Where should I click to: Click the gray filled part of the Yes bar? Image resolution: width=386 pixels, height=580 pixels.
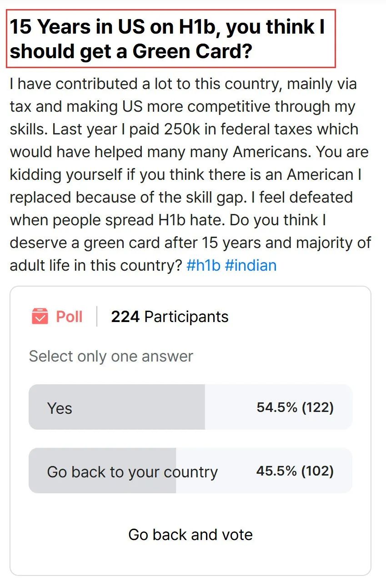pyautogui.click(x=117, y=407)
